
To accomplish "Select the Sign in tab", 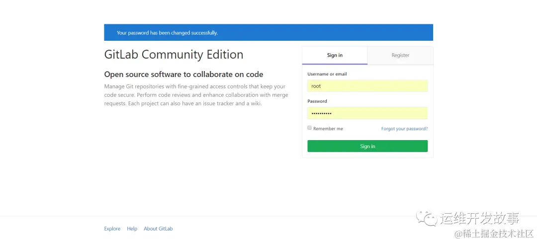I will [335, 55].
